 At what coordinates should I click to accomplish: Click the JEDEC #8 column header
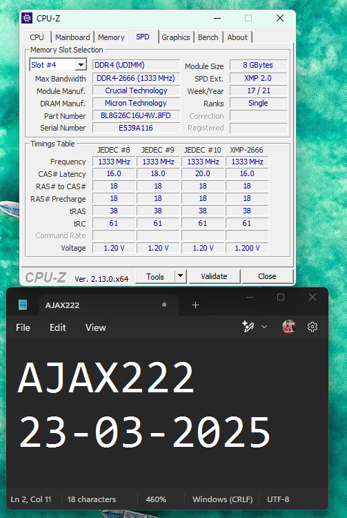pos(113,150)
